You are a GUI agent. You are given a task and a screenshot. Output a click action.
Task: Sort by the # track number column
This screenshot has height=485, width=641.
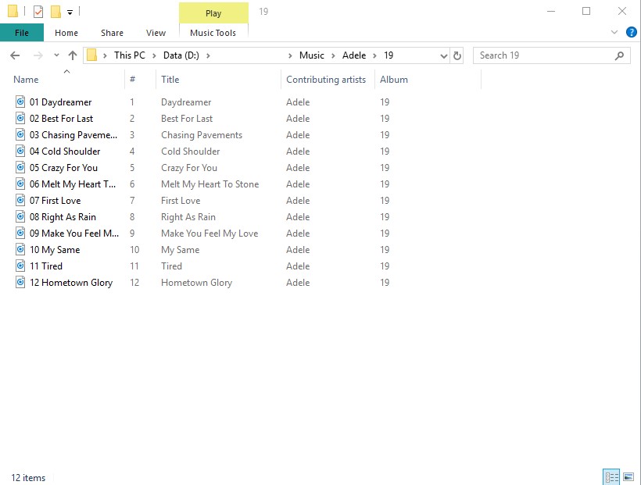(x=132, y=80)
